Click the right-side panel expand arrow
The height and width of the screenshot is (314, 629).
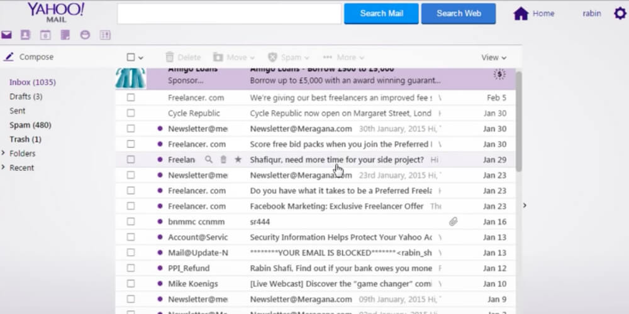click(x=525, y=205)
